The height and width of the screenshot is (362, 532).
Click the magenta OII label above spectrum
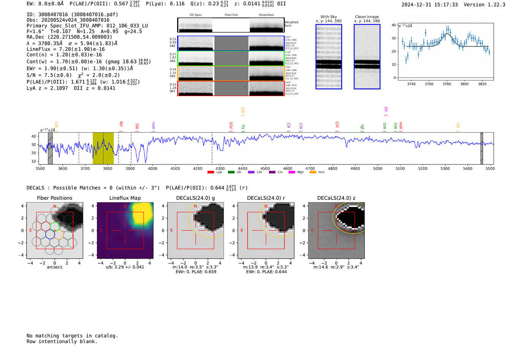tap(386, 111)
